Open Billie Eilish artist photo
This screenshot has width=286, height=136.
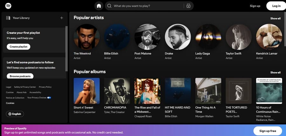117,37
